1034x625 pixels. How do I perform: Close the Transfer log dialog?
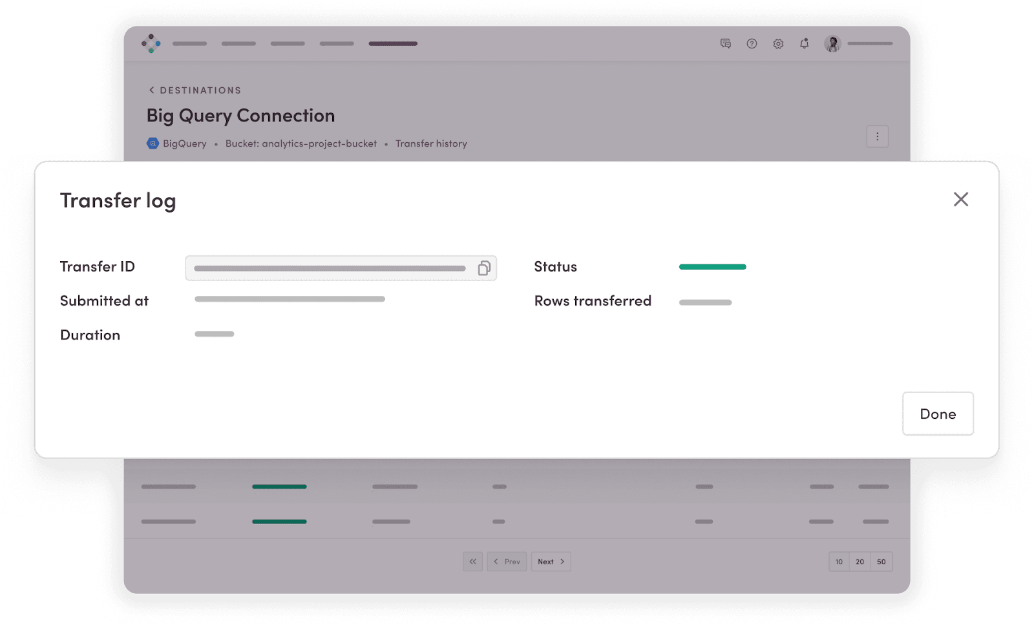(960, 199)
